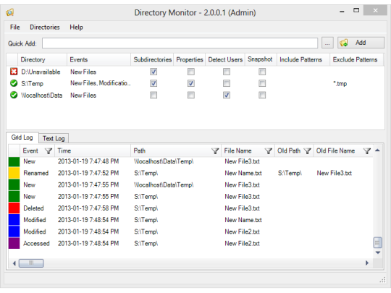The height and width of the screenshot is (293, 391).
Task: Click the window resize grip in status bar
Action: [382, 280]
